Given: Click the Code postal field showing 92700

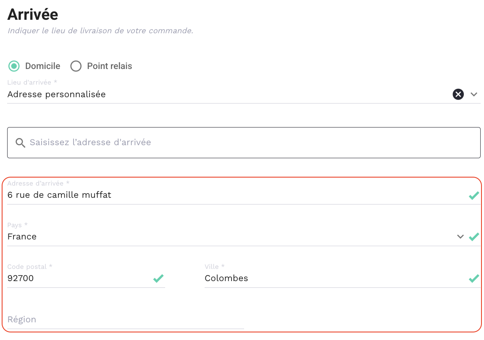Looking at the screenshot, I should pyautogui.click(x=76, y=278).
